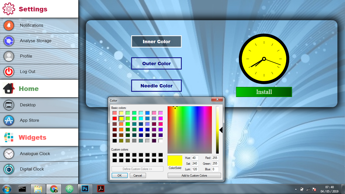Select the Analogue Clock widget icon

9,154
